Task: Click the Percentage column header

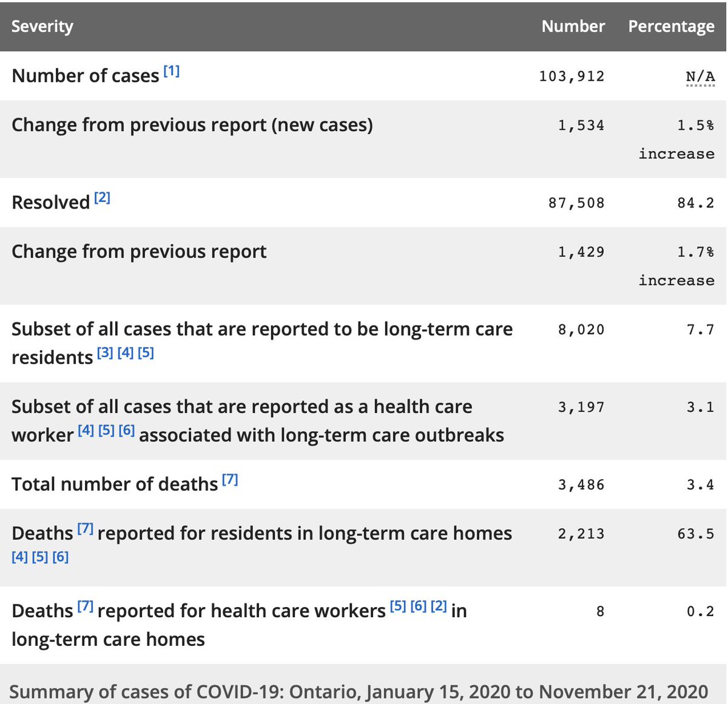Action: [672, 26]
